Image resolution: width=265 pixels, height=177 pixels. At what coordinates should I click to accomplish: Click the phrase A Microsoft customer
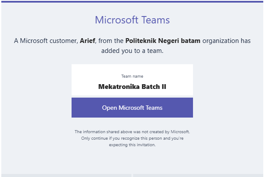coord(46,41)
